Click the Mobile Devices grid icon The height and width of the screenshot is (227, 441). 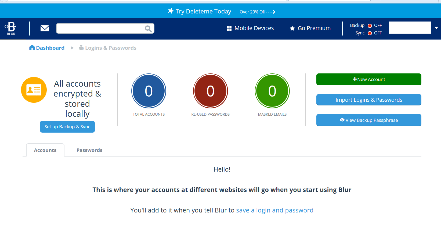(x=229, y=28)
